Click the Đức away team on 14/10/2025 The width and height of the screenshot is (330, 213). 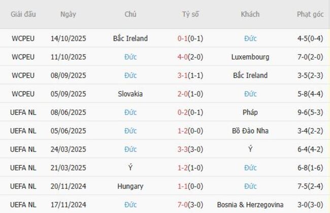point(250,39)
